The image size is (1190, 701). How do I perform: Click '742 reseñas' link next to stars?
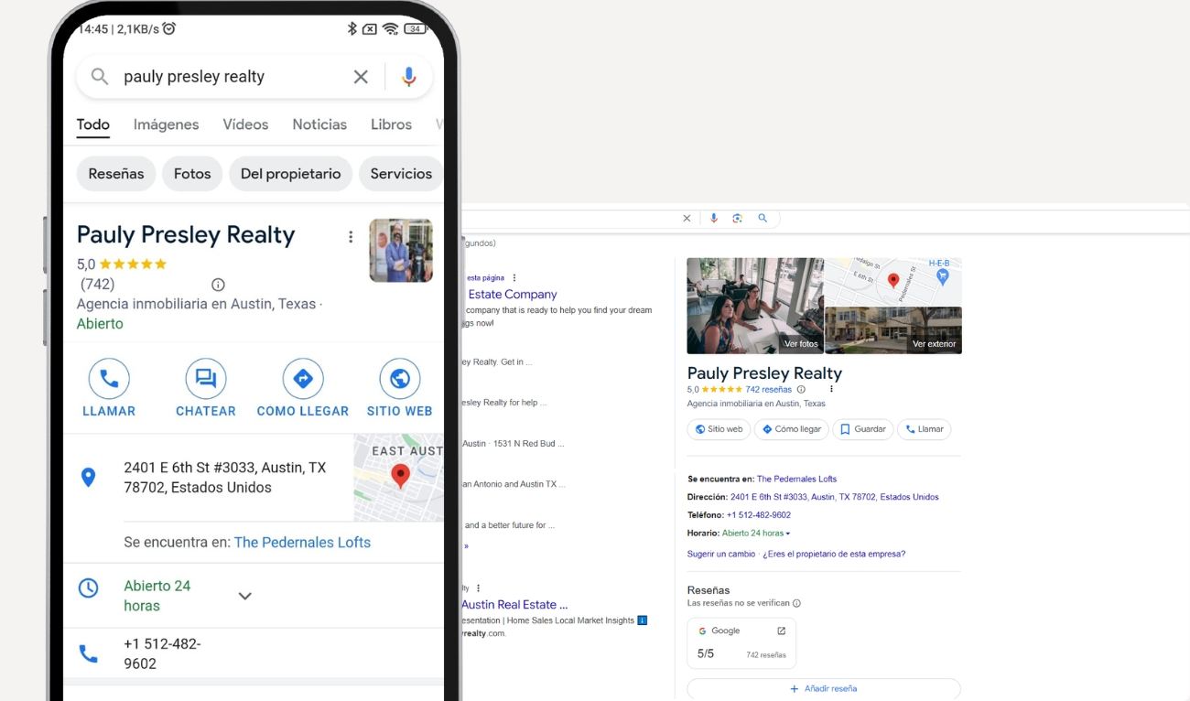pos(769,390)
